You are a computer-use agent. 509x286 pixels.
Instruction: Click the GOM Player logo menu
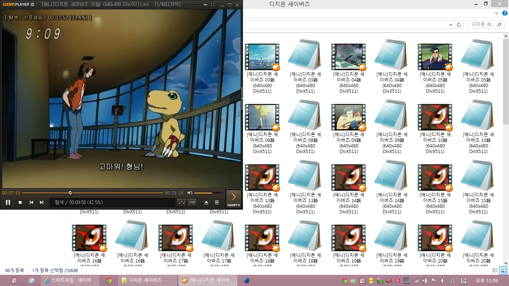pyautogui.click(x=16, y=4)
